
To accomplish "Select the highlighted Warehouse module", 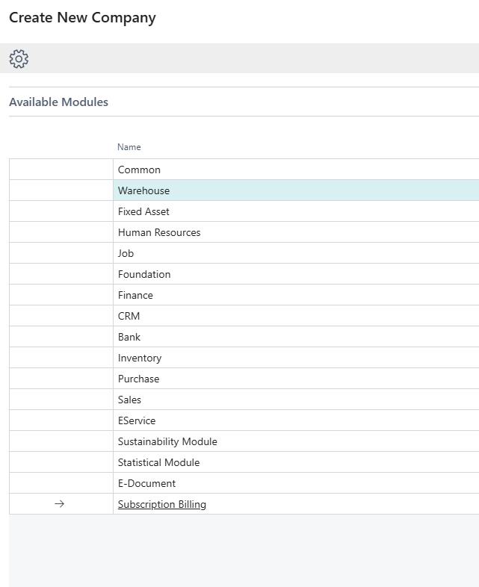I will pyautogui.click(x=143, y=190).
